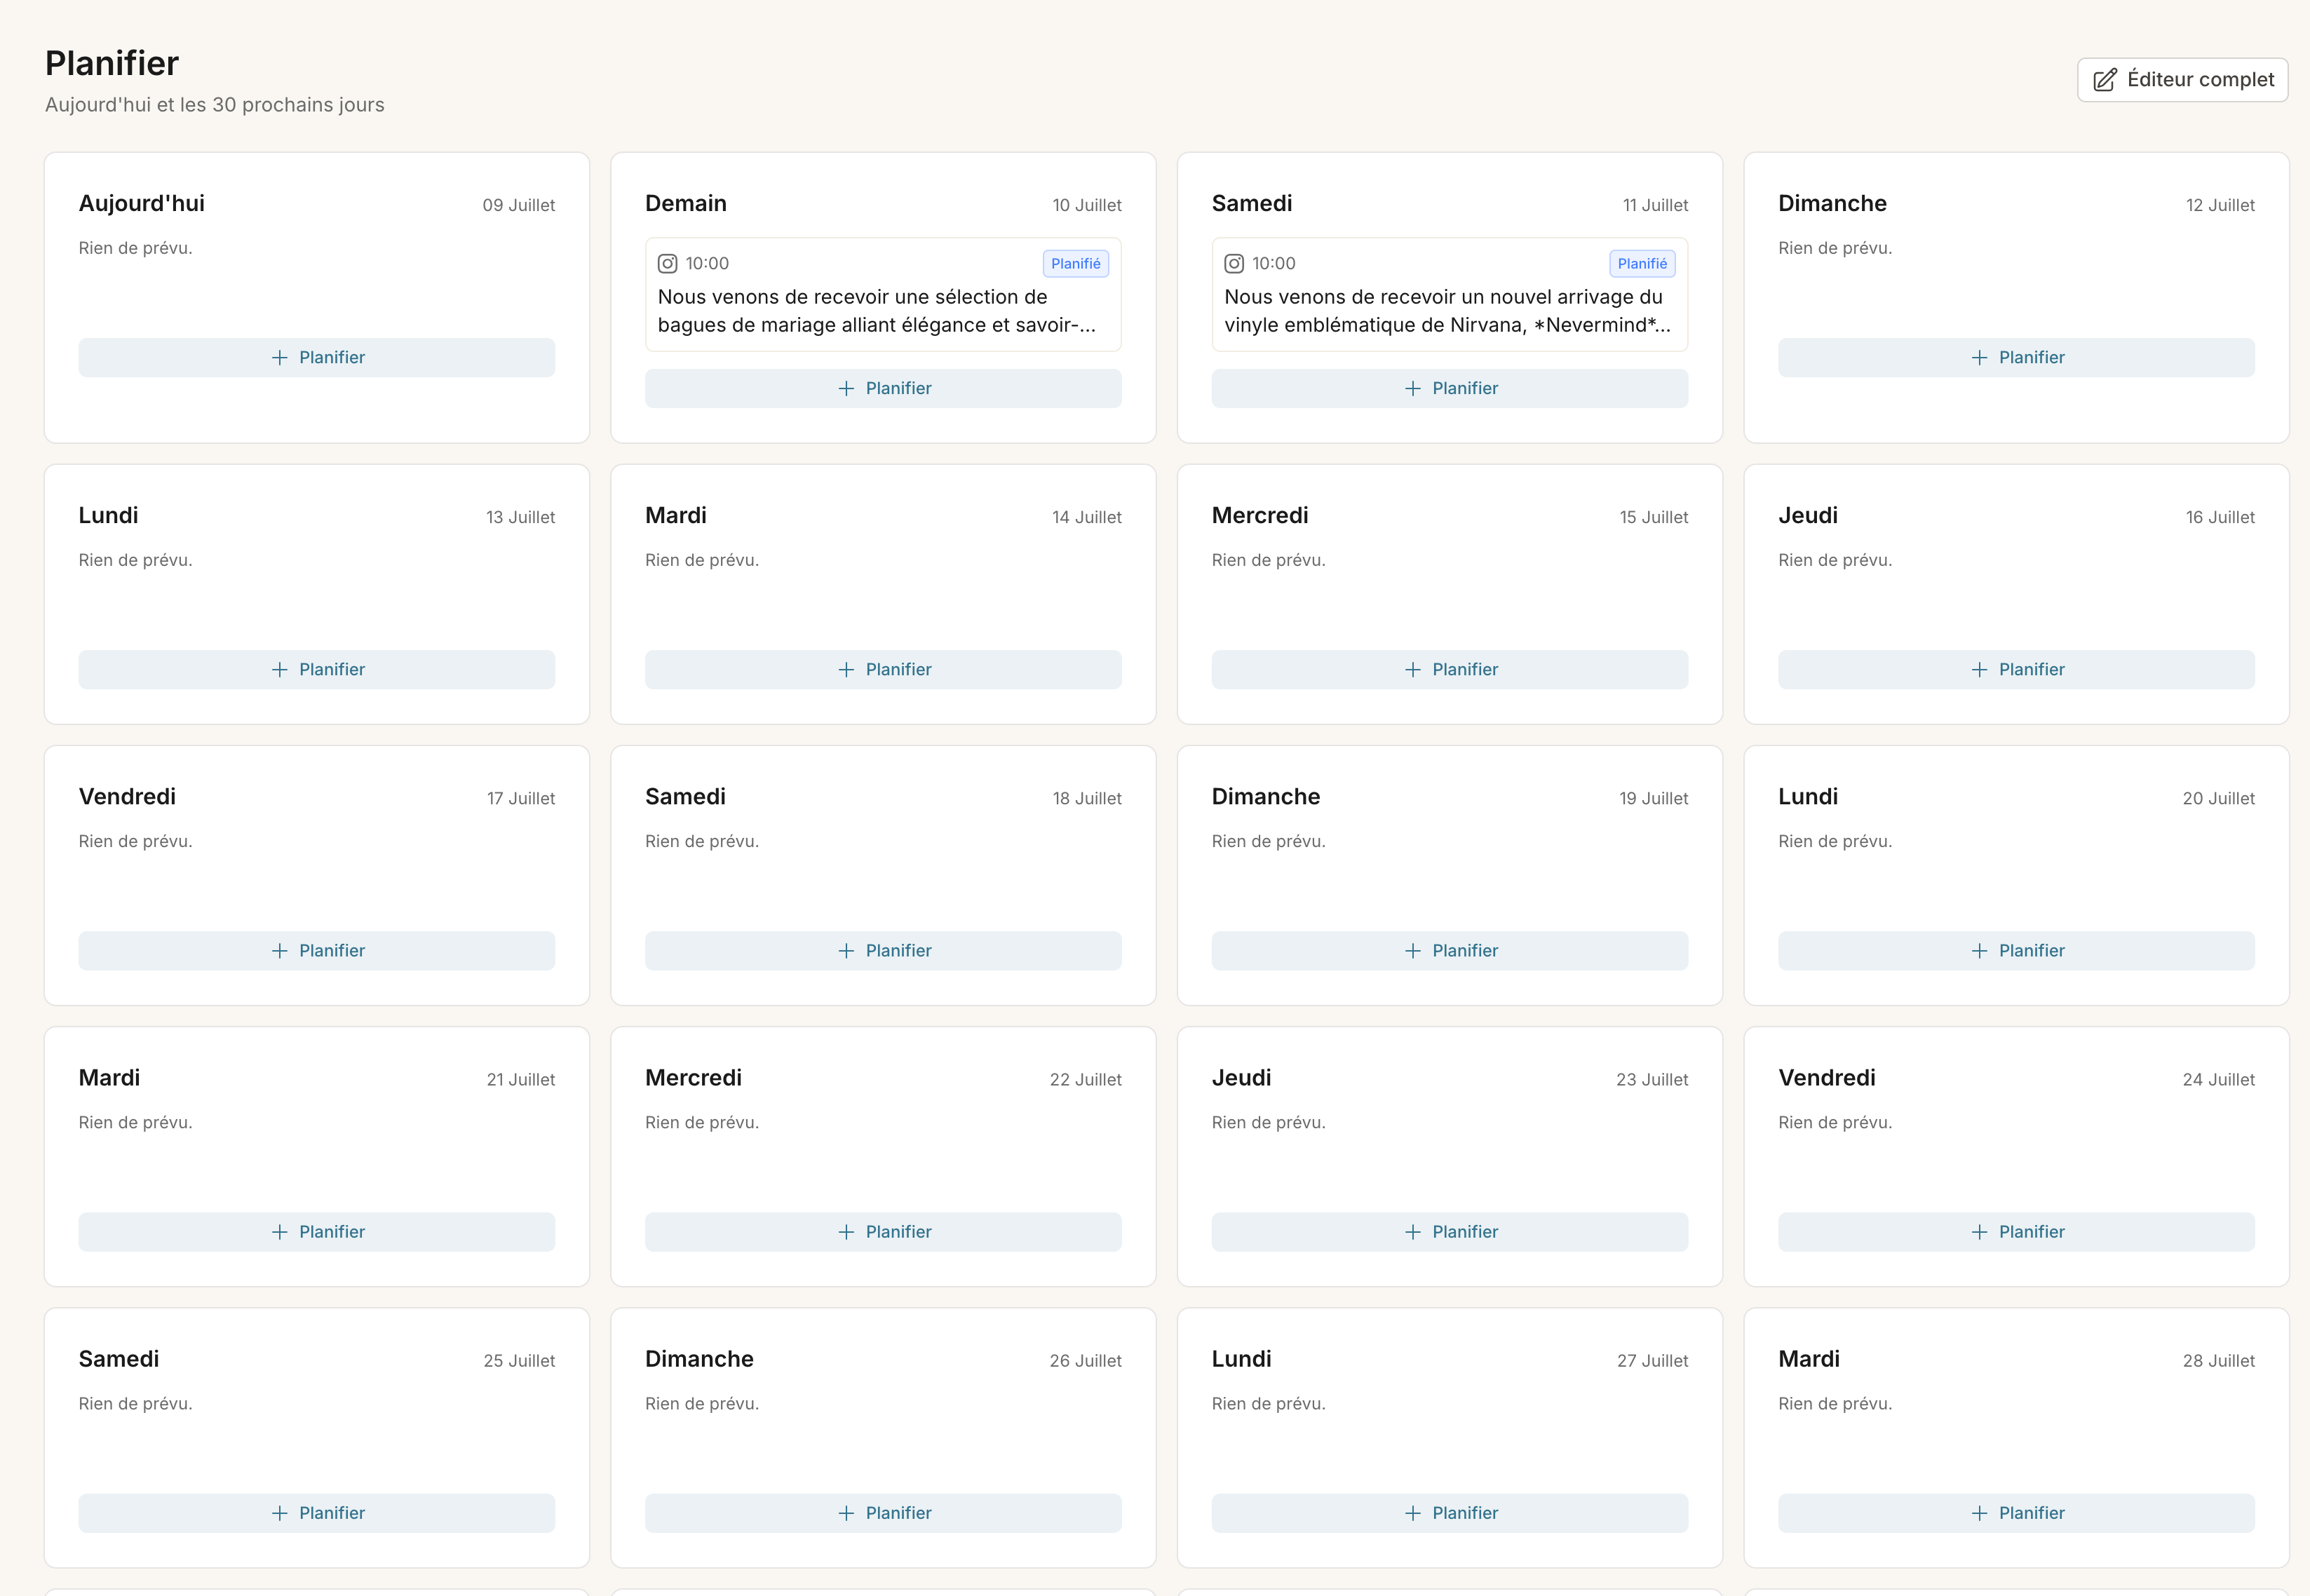Open the wedding rings post scheduled Demain
Image resolution: width=2310 pixels, height=1596 pixels.
pos(883,295)
